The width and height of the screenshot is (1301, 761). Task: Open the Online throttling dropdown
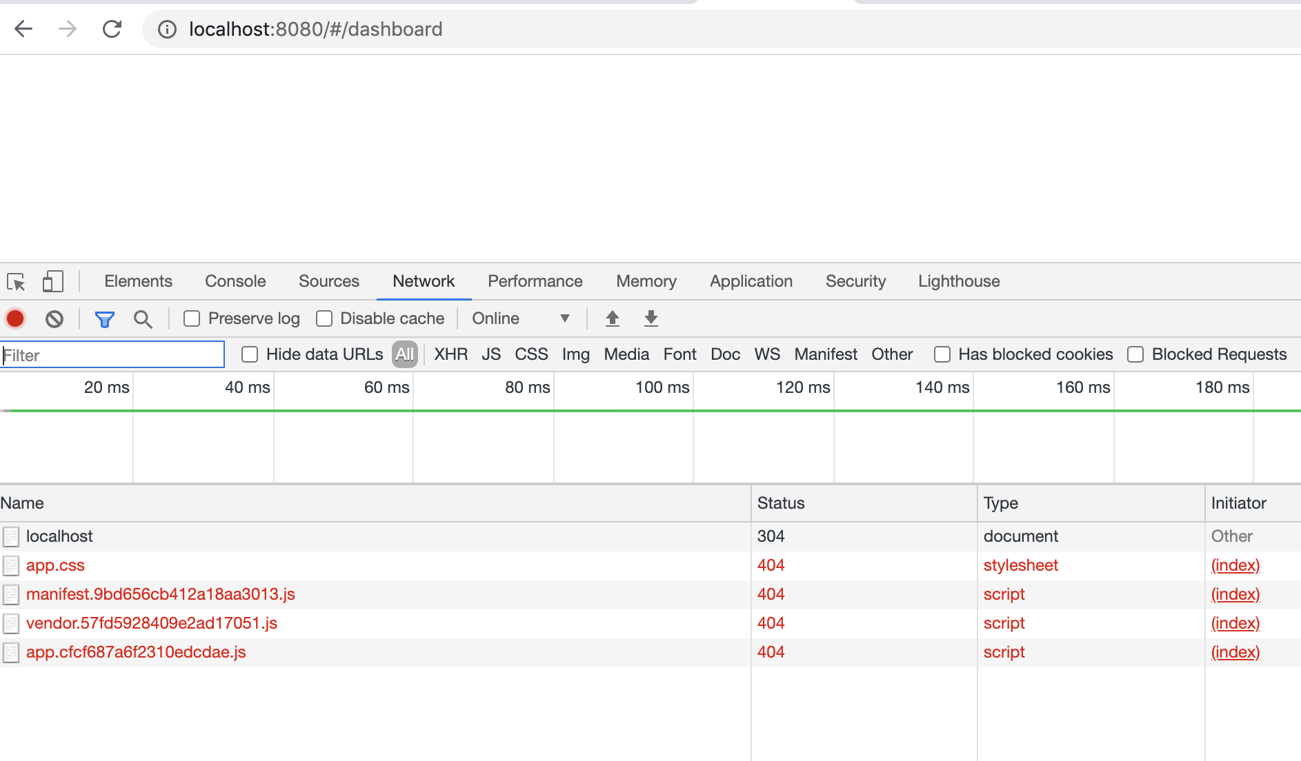pyautogui.click(x=521, y=318)
